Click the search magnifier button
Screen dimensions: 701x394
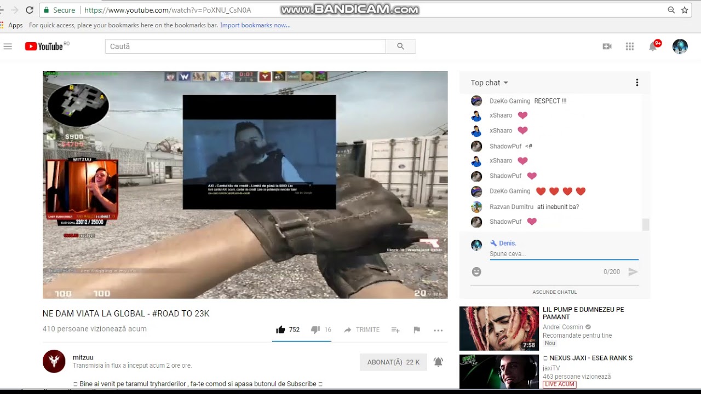(401, 47)
